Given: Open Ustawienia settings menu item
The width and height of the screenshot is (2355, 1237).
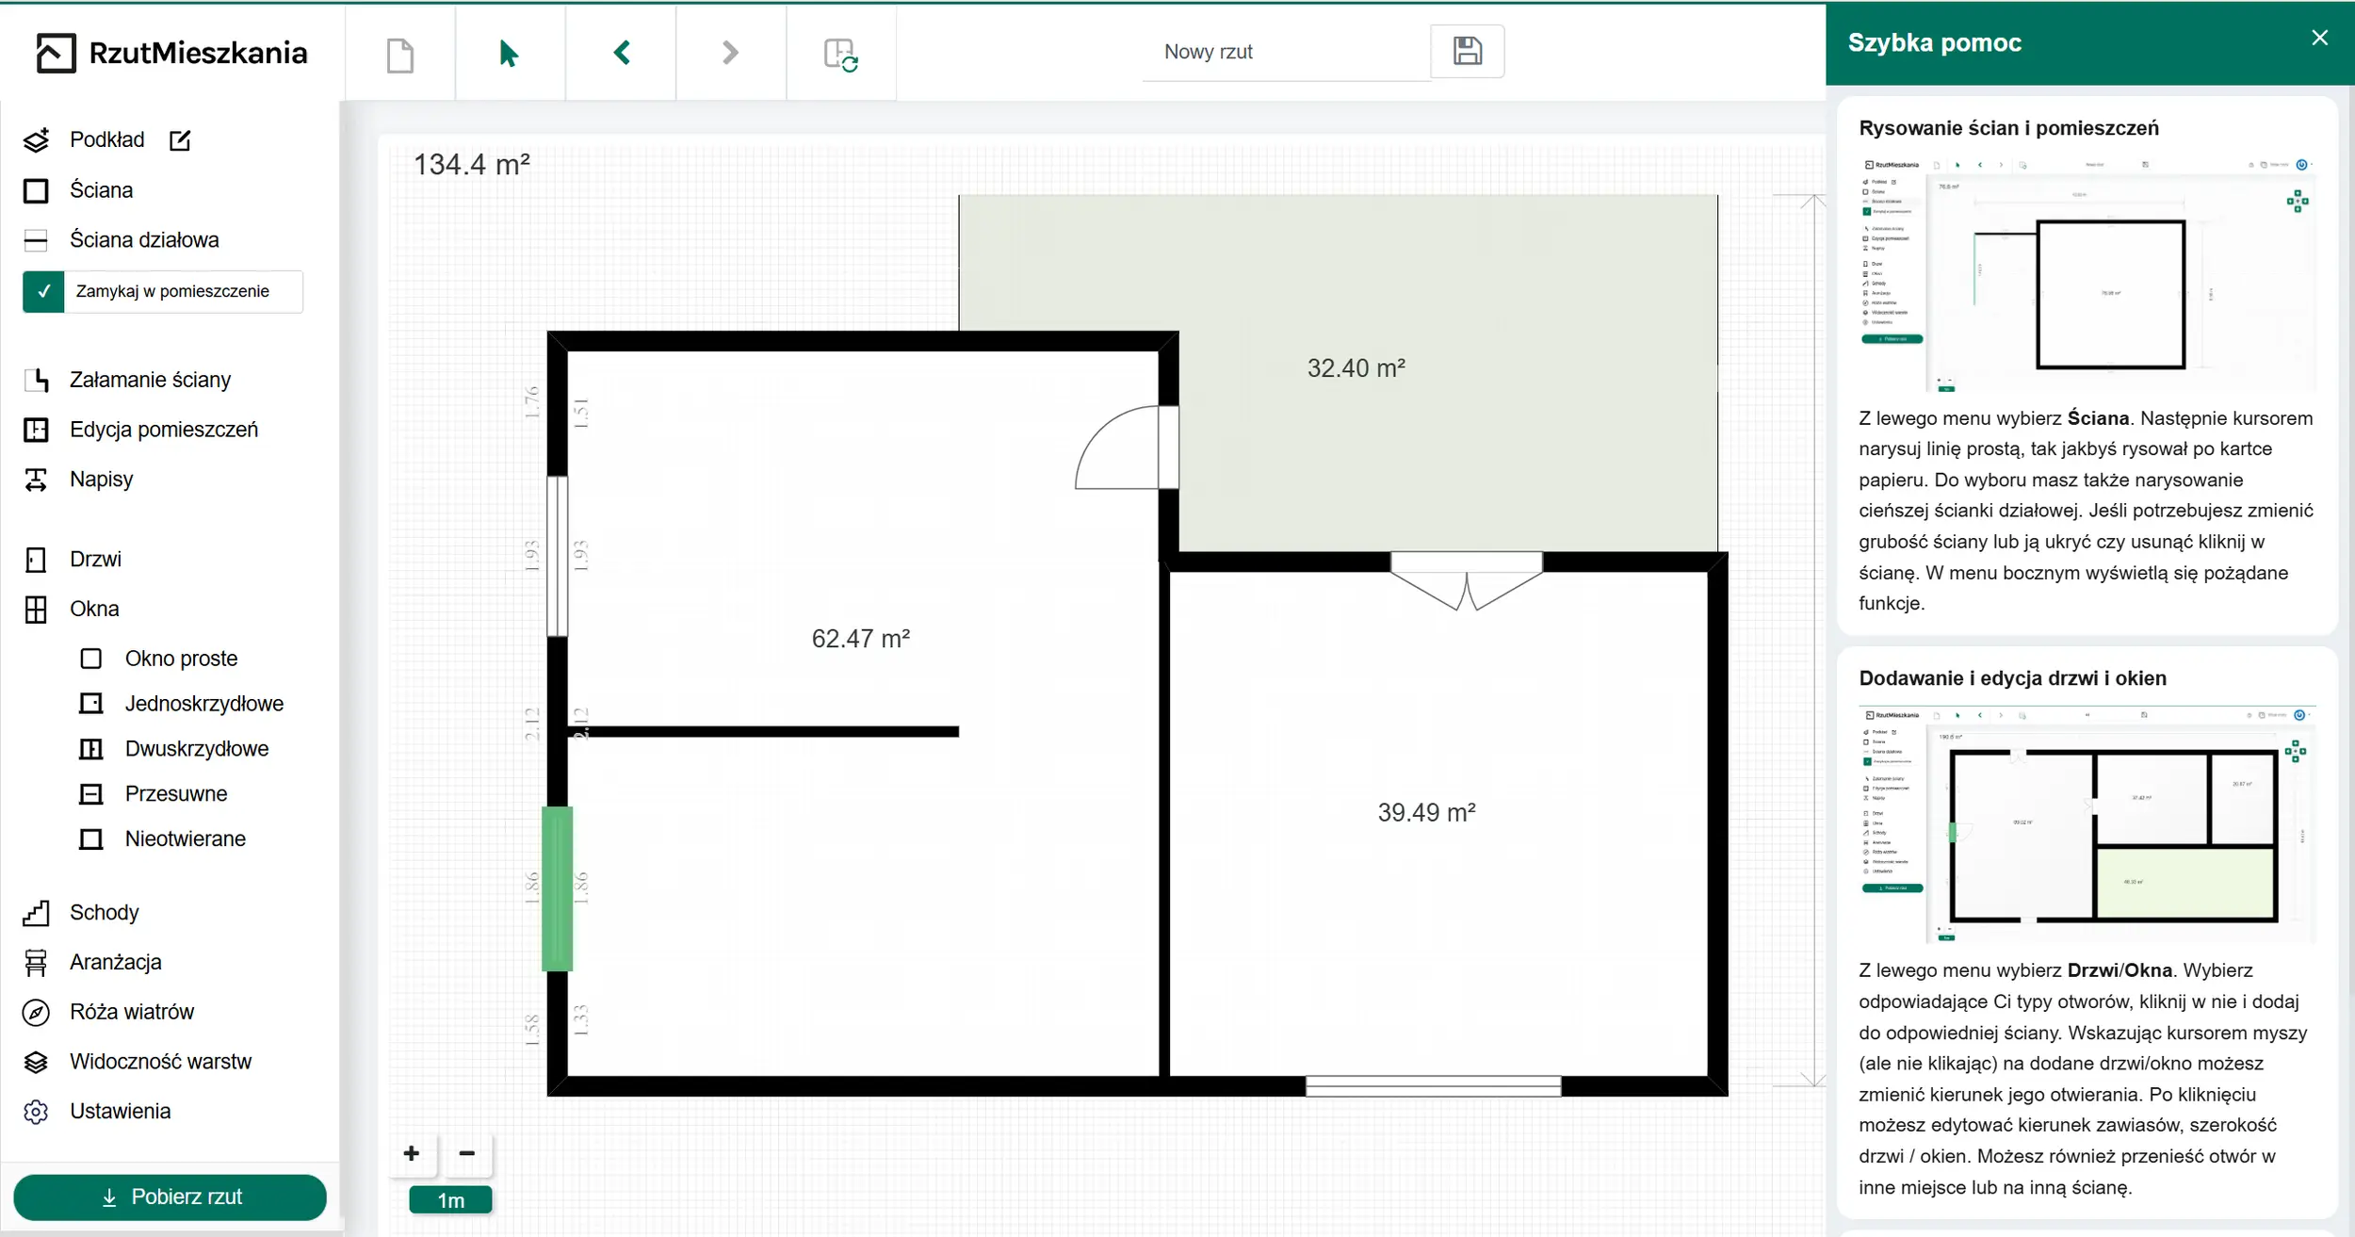Looking at the screenshot, I should coord(120,1111).
